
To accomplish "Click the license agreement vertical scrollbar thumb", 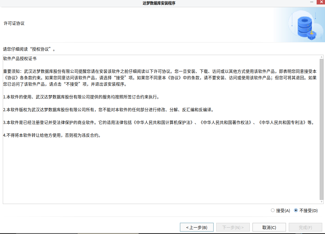I will 321,130.
